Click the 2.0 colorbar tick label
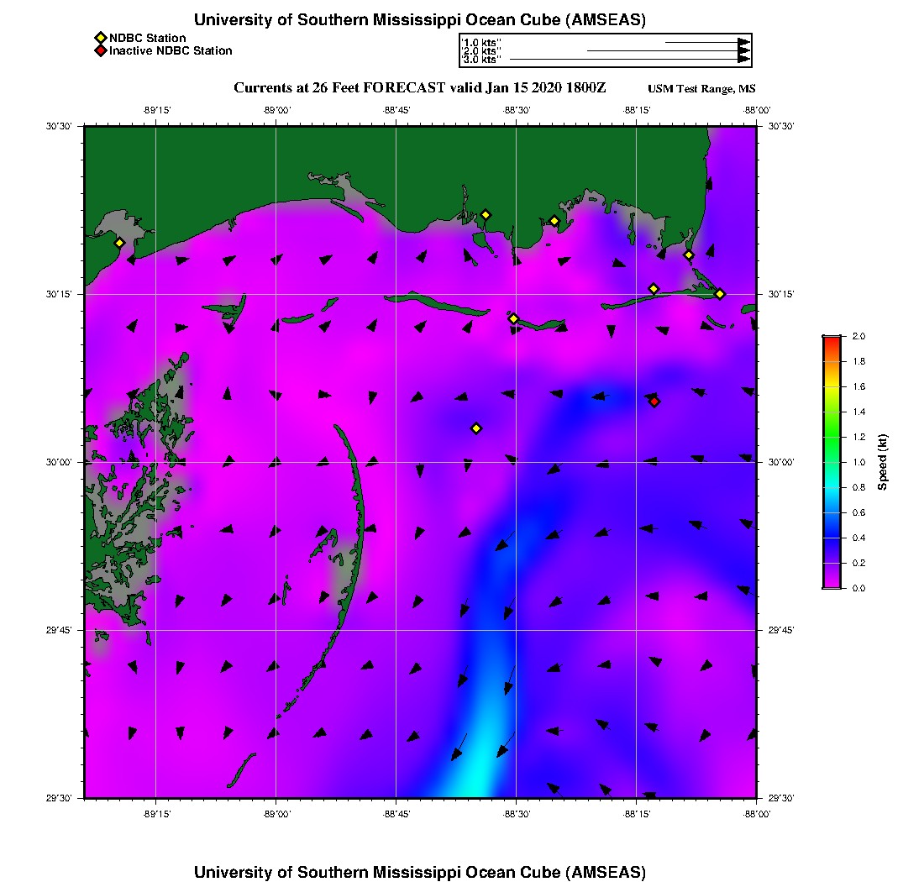The image size is (924, 882). [858, 337]
